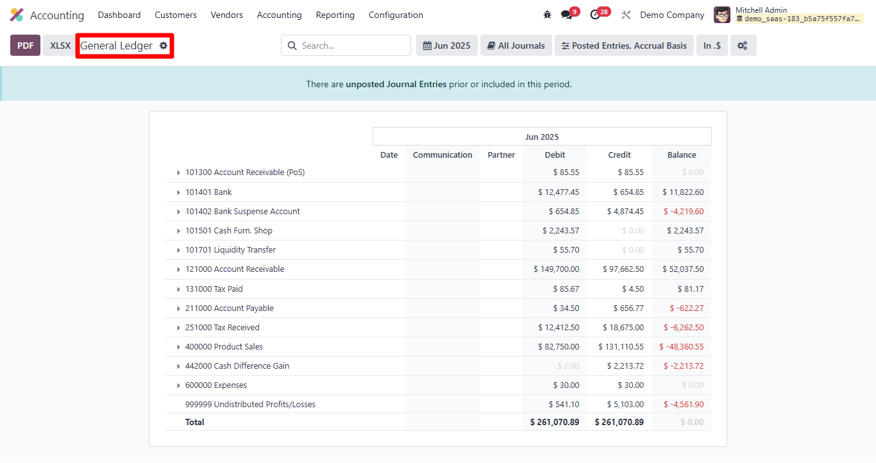Click Total debit $ 261,070.89

click(x=555, y=423)
